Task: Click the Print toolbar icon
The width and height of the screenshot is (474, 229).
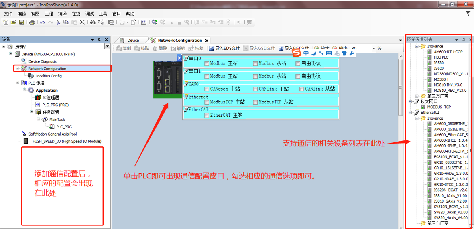Action: tap(32, 22)
